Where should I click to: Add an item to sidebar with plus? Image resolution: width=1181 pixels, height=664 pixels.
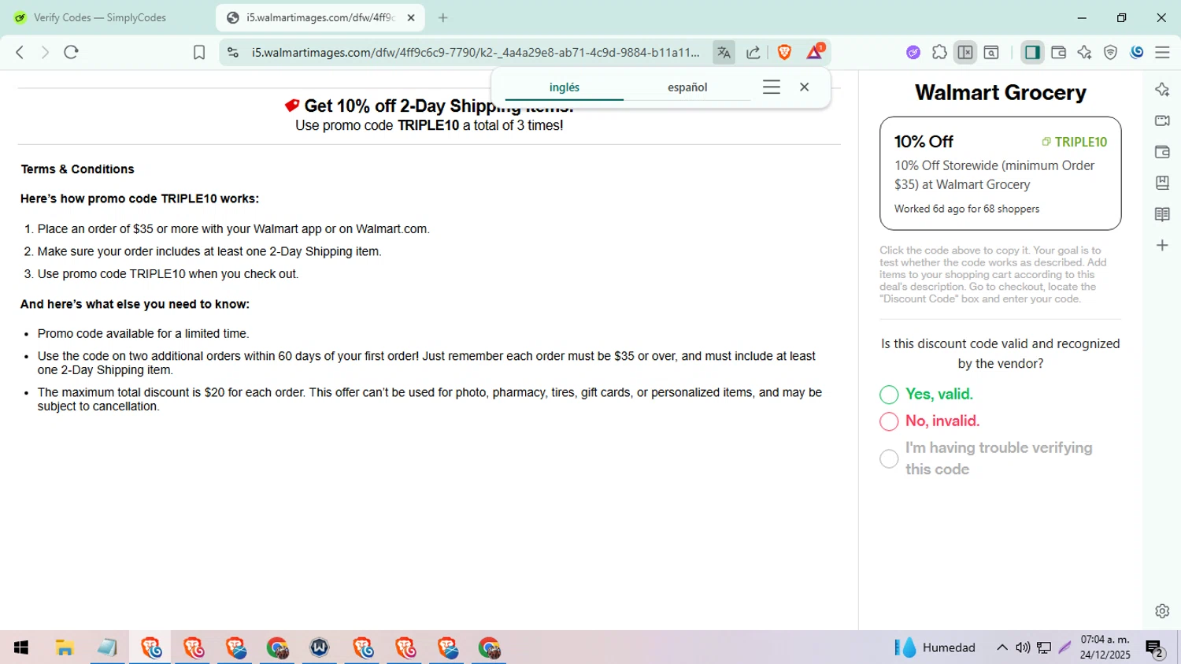pos(1162,246)
